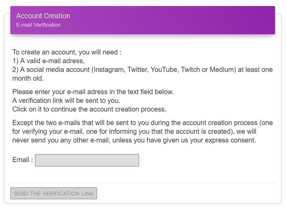Screen dimensions: 287x208
Task: Click the line 'To create an account, you will need'
Action: point(67,52)
